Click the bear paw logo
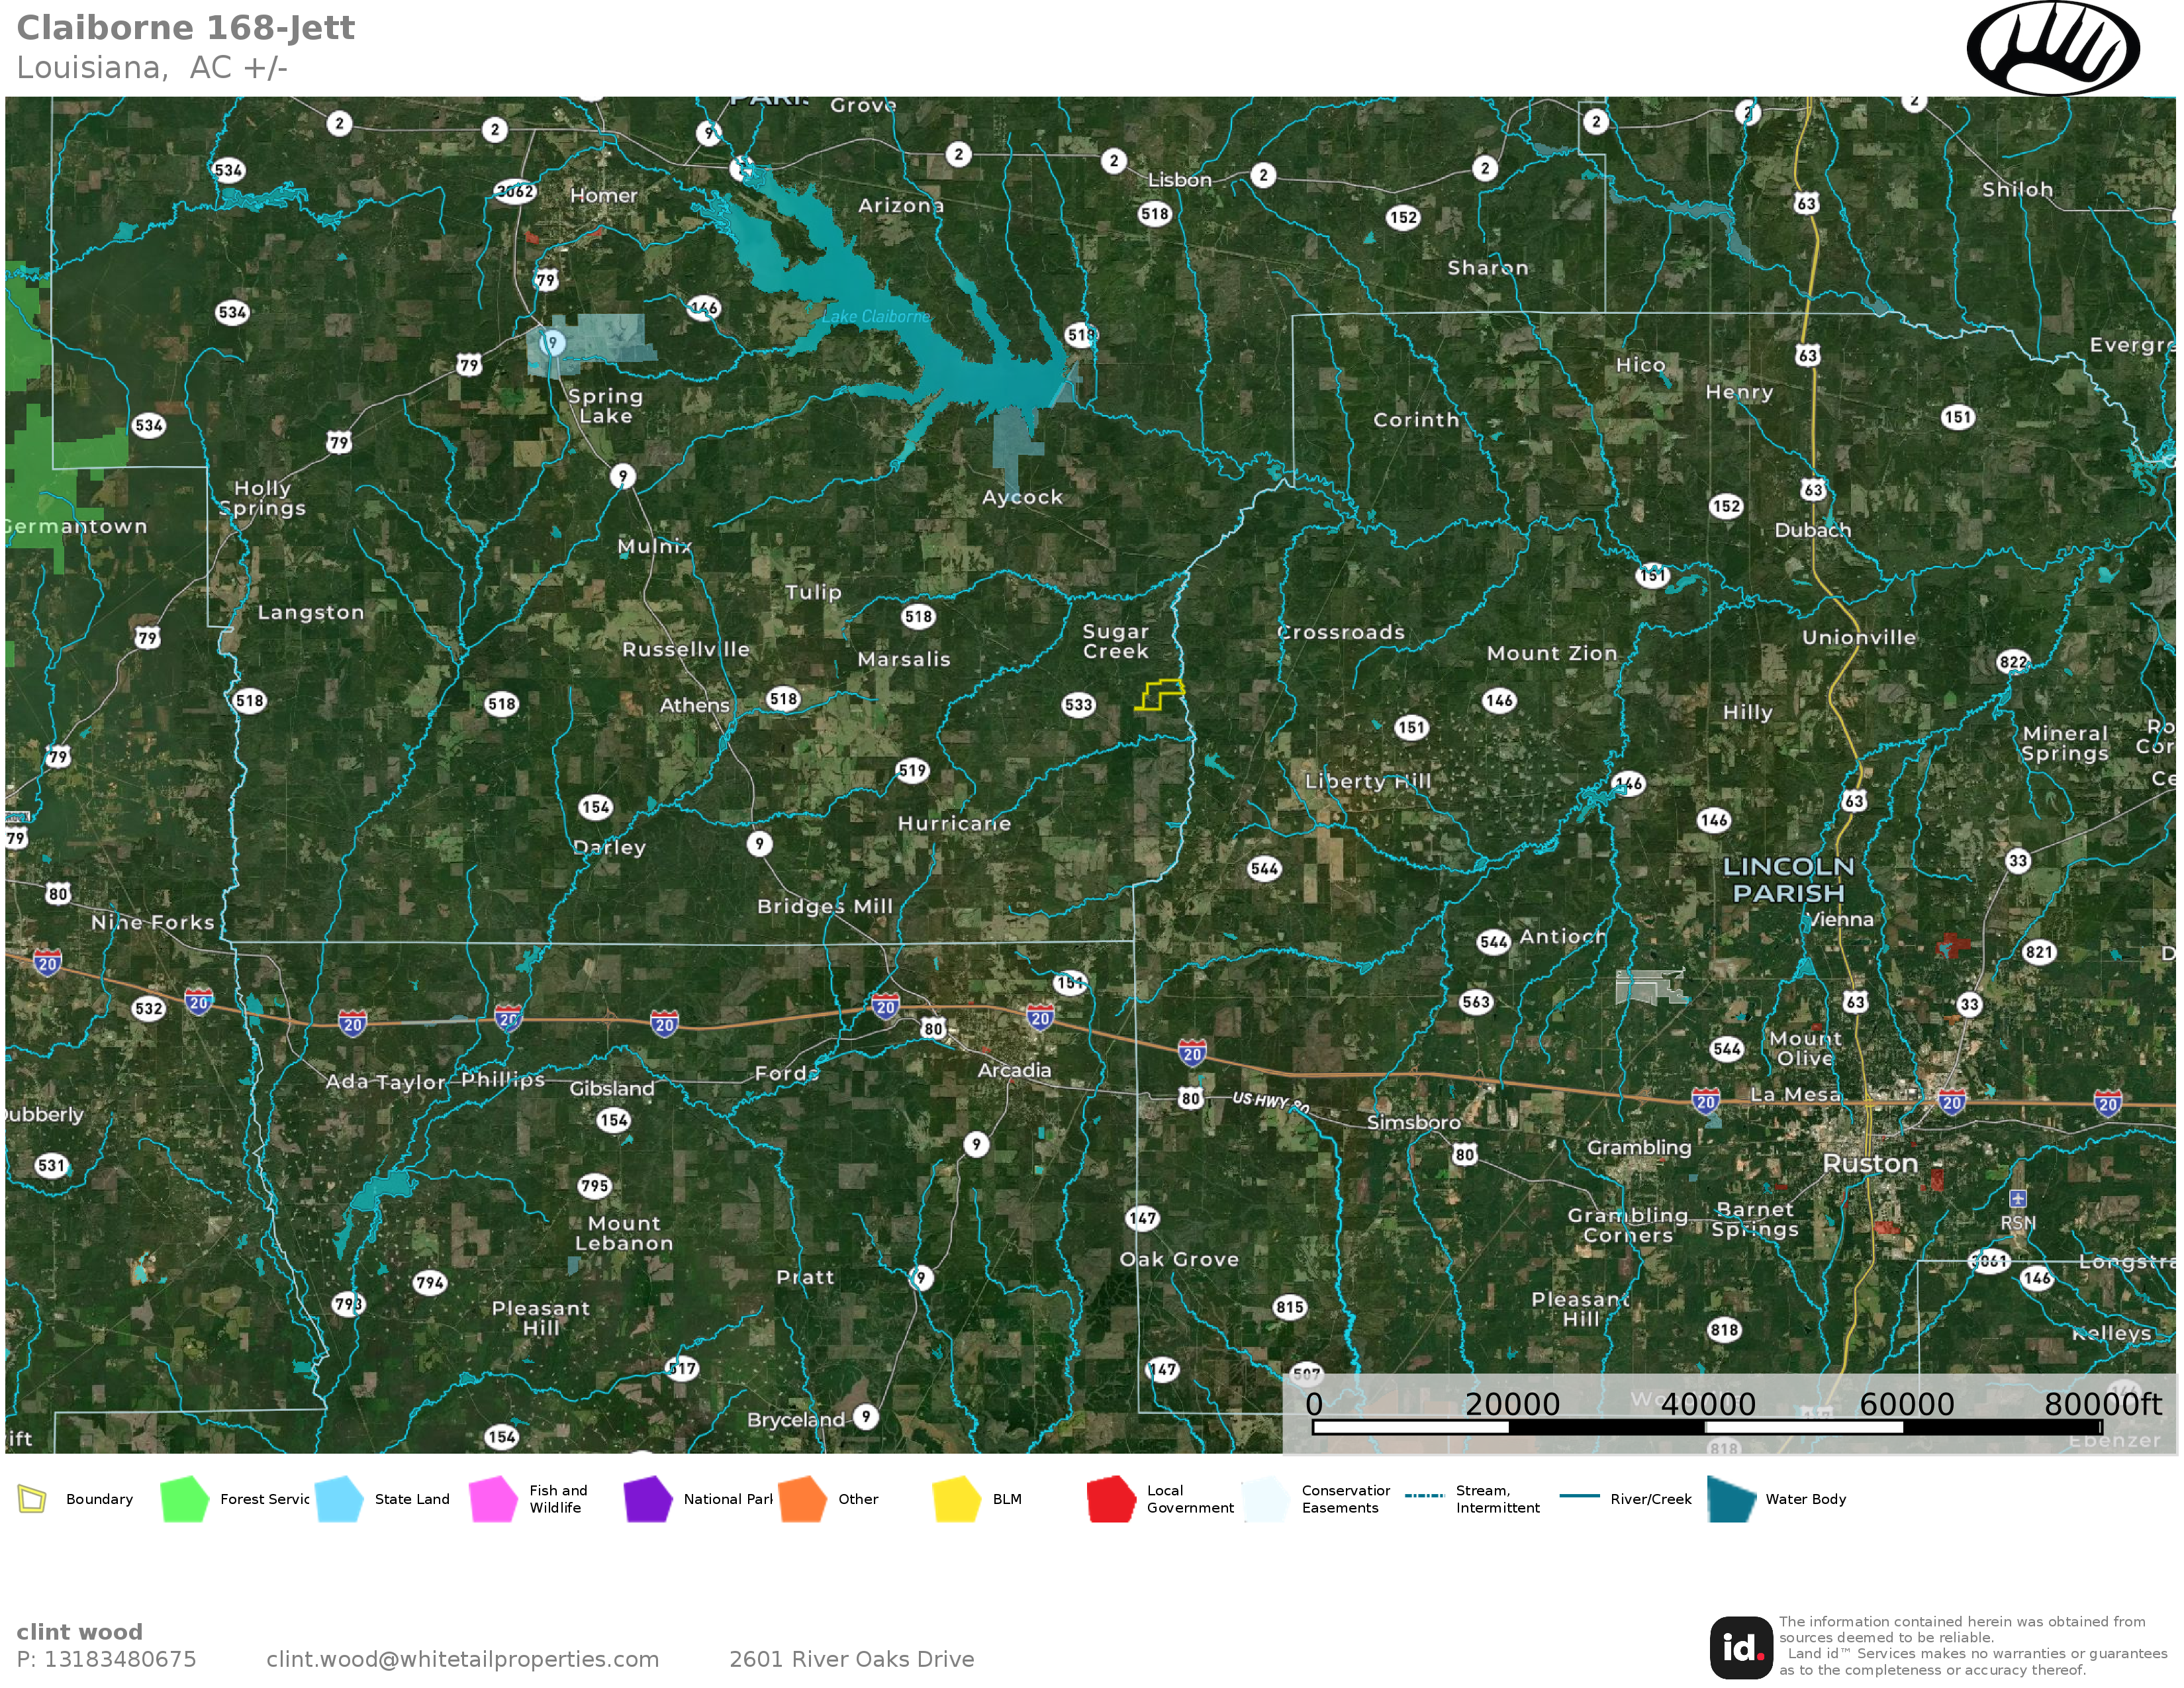This screenshot has height=1688, width=2184. coord(2052,48)
